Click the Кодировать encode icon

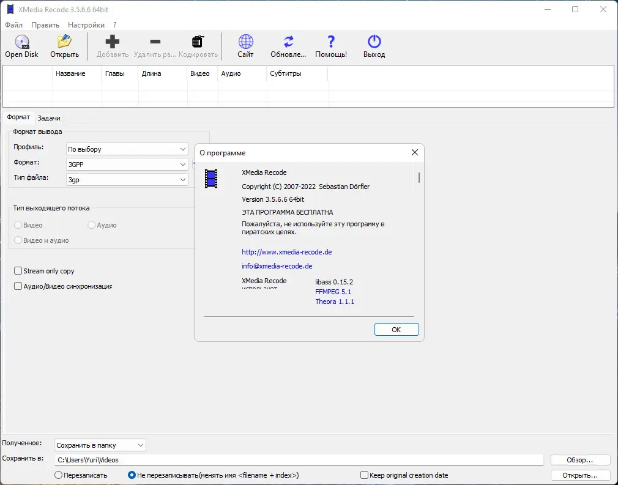[x=197, y=43]
